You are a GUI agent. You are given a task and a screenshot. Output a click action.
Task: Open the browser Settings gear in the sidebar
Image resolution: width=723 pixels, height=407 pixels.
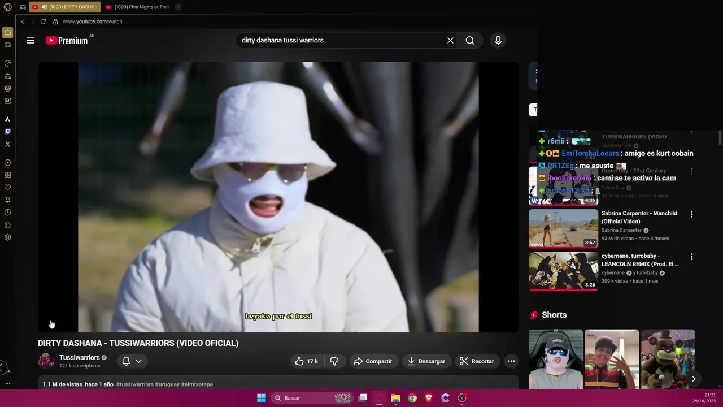click(x=8, y=237)
